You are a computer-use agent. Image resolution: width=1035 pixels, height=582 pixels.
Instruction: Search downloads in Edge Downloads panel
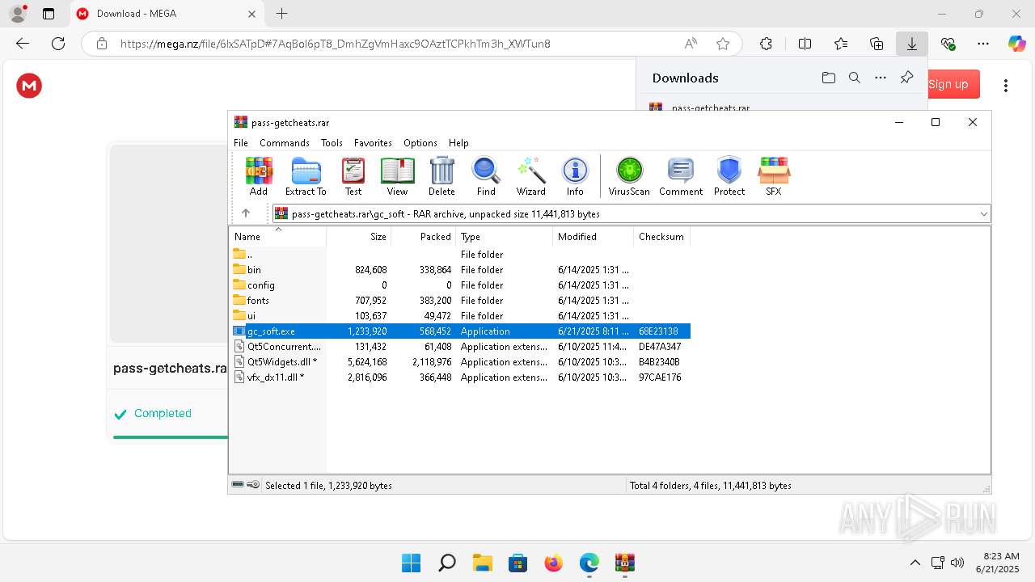[855, 78]
